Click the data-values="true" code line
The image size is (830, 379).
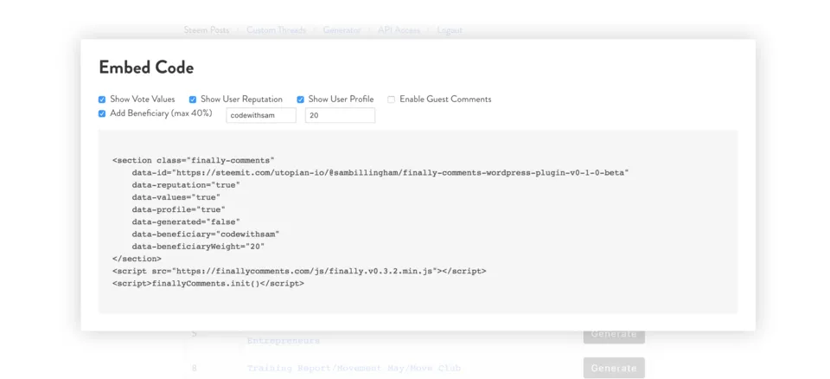176,197
